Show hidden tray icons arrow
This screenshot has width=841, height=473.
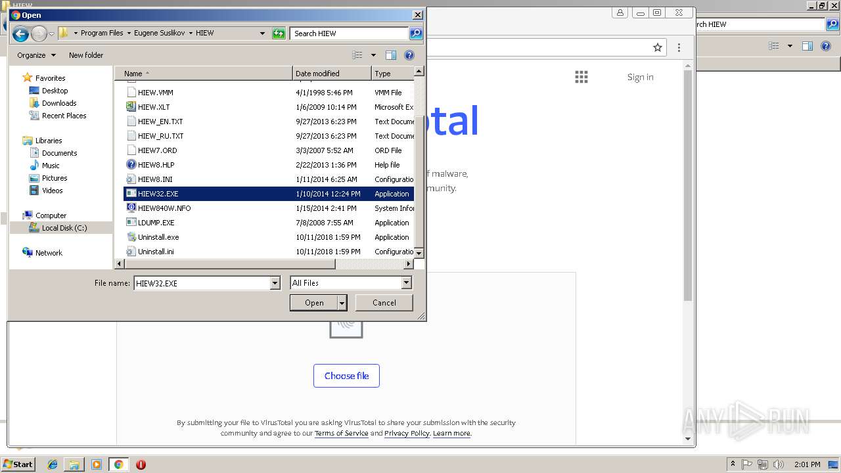[x=733, y=464]
